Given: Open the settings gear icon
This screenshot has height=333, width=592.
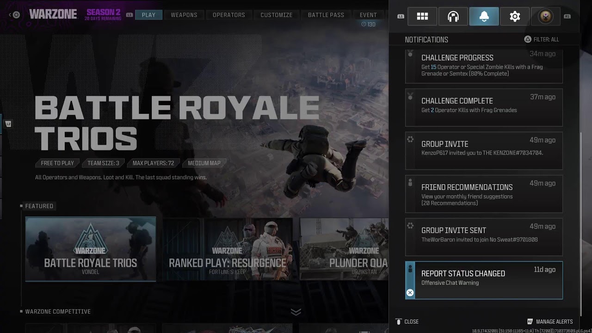Looking at the screenshot, I should (x=515, y=17).
